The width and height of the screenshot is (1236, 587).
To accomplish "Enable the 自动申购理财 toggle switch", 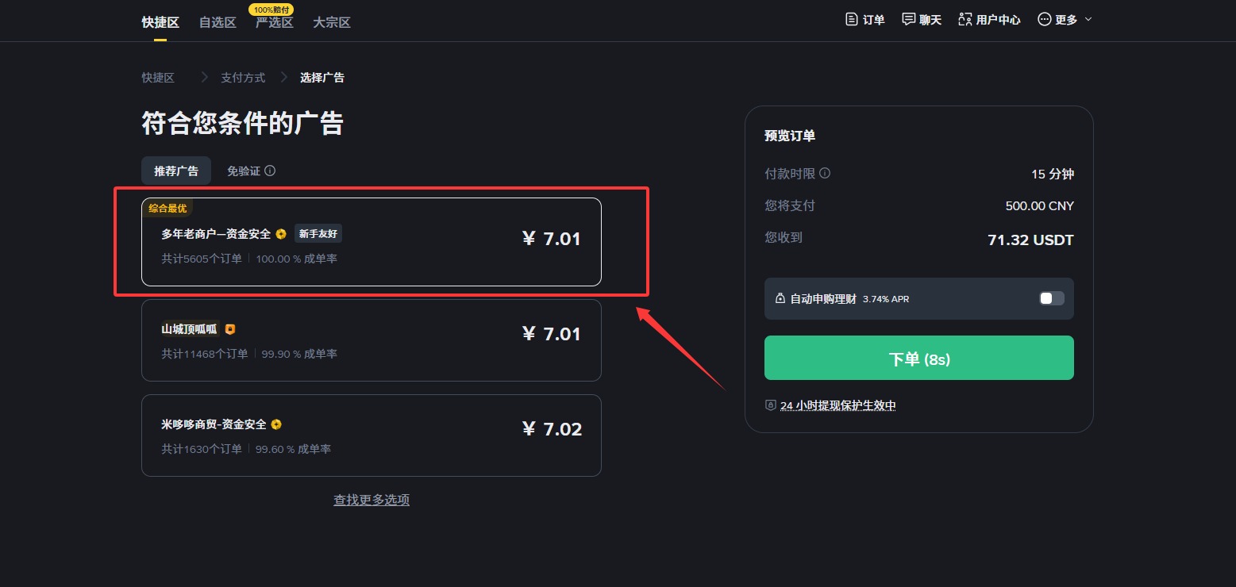I will (1051, 298).
